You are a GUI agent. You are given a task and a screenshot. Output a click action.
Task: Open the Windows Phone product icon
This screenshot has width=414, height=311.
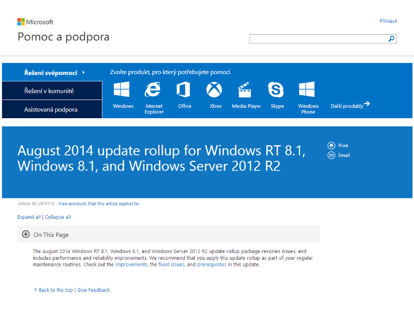306,89
